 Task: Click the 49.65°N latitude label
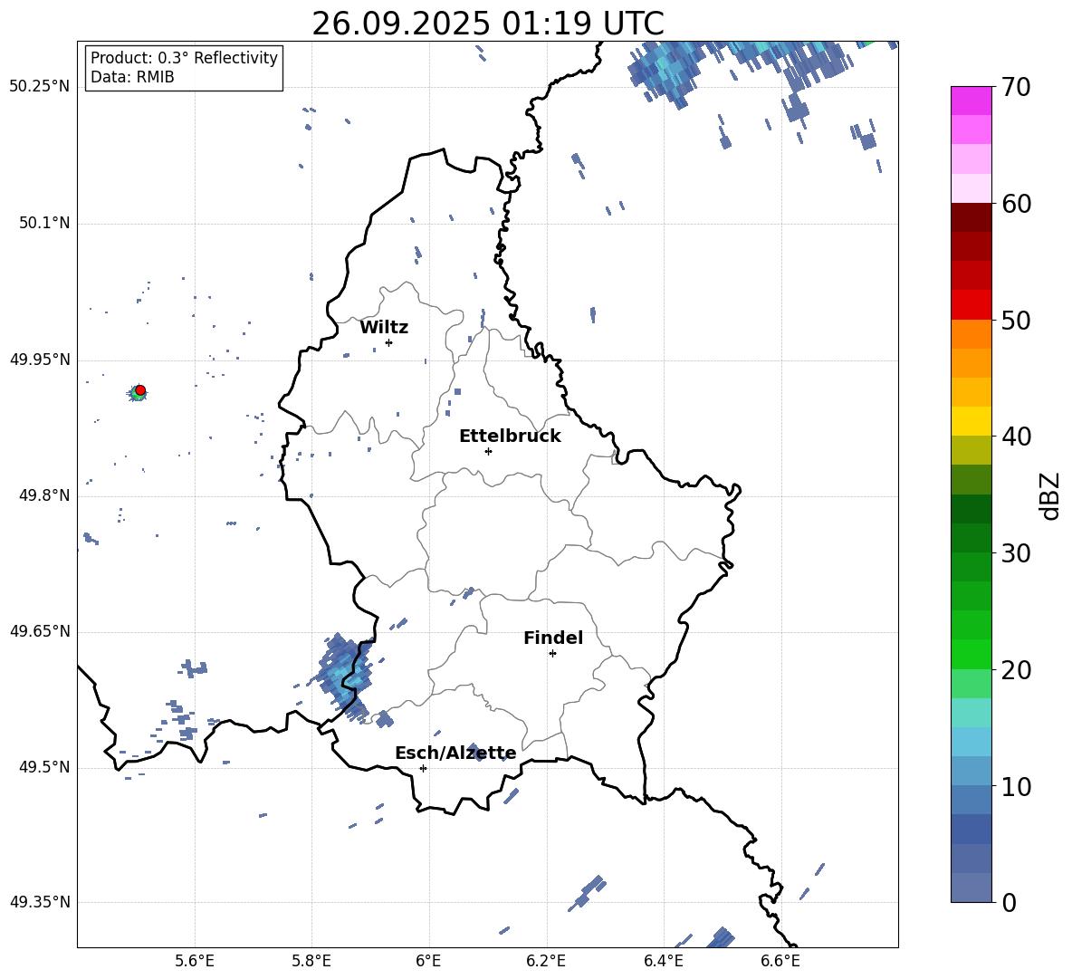40,631
